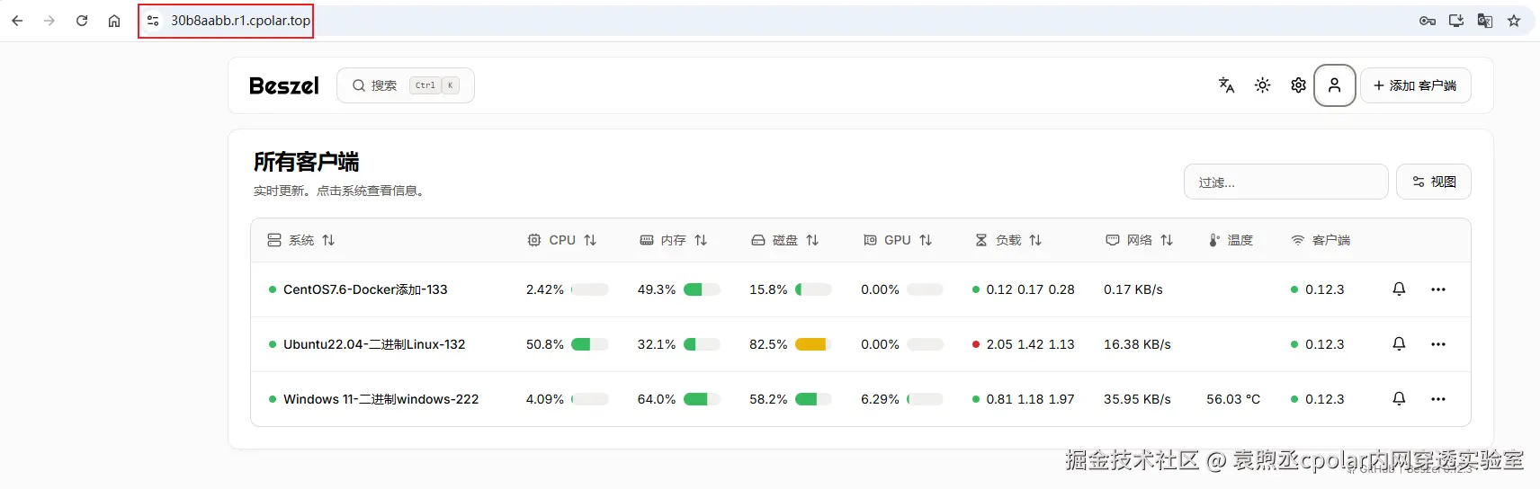This screenshot has width=1540, height=489.
Task: Click Ubuntu22.04 memory value 32.1%
Action: 657,344
